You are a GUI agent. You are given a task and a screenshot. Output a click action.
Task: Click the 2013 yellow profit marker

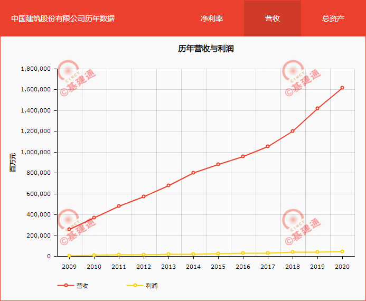tap(168, 254)
